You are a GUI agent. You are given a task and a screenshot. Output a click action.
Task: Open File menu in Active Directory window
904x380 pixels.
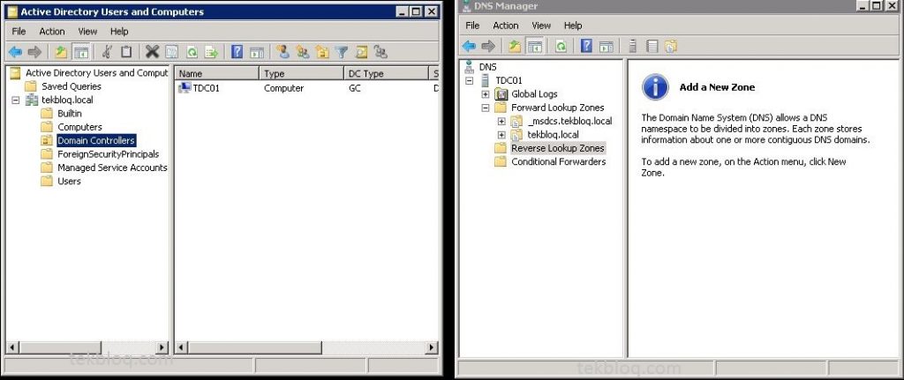tap(19, 31)
